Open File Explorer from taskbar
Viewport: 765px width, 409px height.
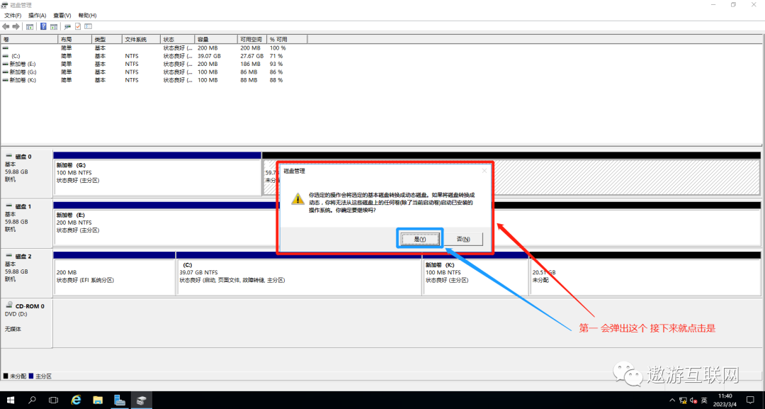coord(98,400)
